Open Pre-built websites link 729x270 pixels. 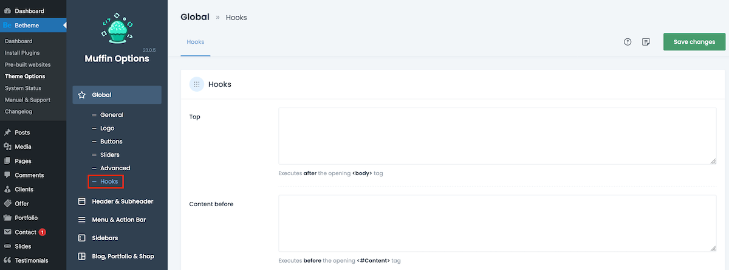click(27, 64)
